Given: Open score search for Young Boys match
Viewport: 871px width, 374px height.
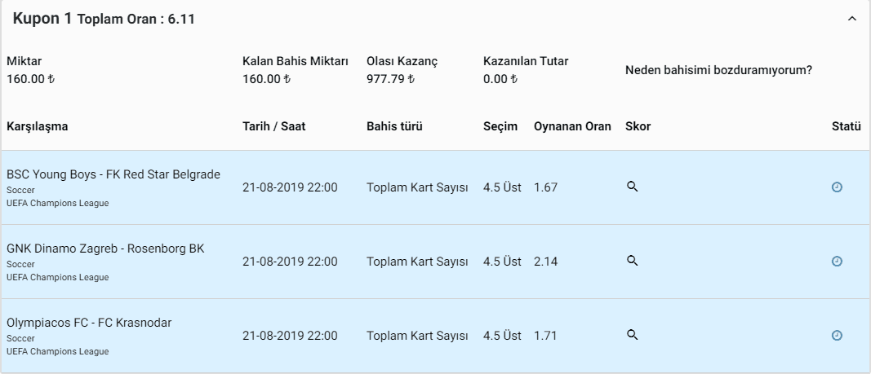Looking at the screenshot, I should 632,187.
